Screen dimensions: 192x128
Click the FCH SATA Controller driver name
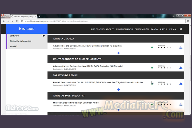[x=88, y=66]
